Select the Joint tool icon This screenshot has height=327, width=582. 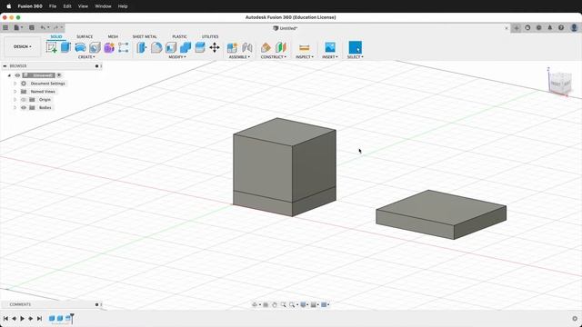click(x=247, y=47)
